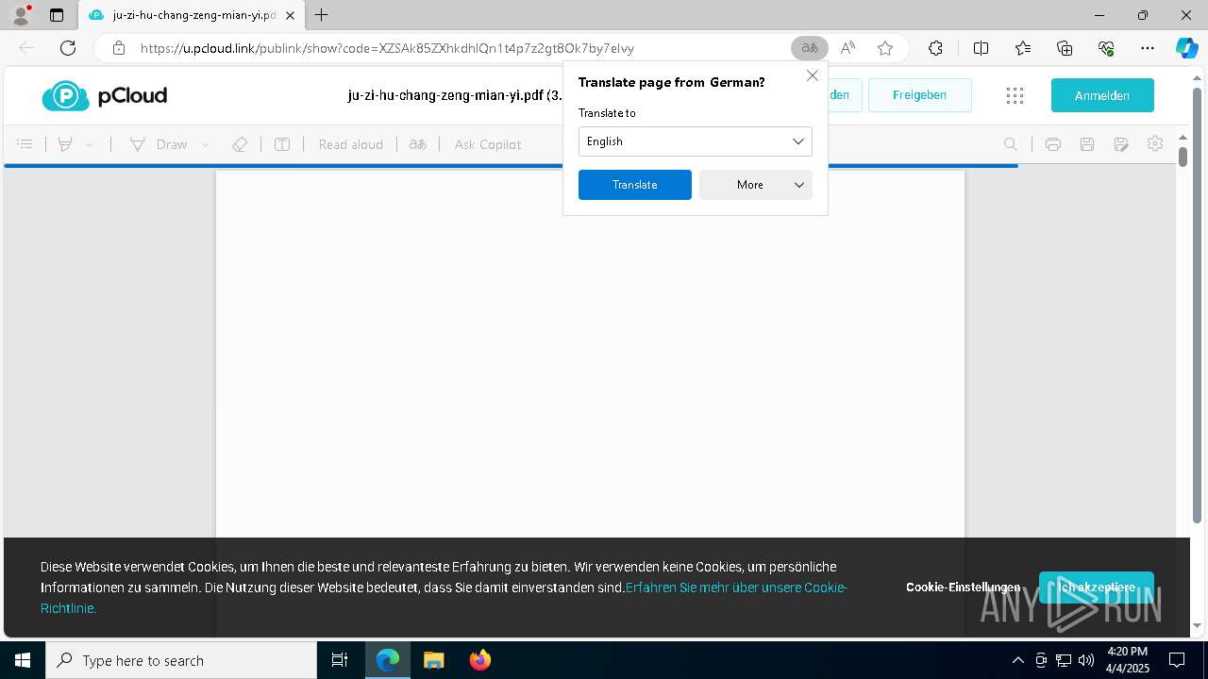
Task: Open the volume control in tray
Action: [1086, 660]
